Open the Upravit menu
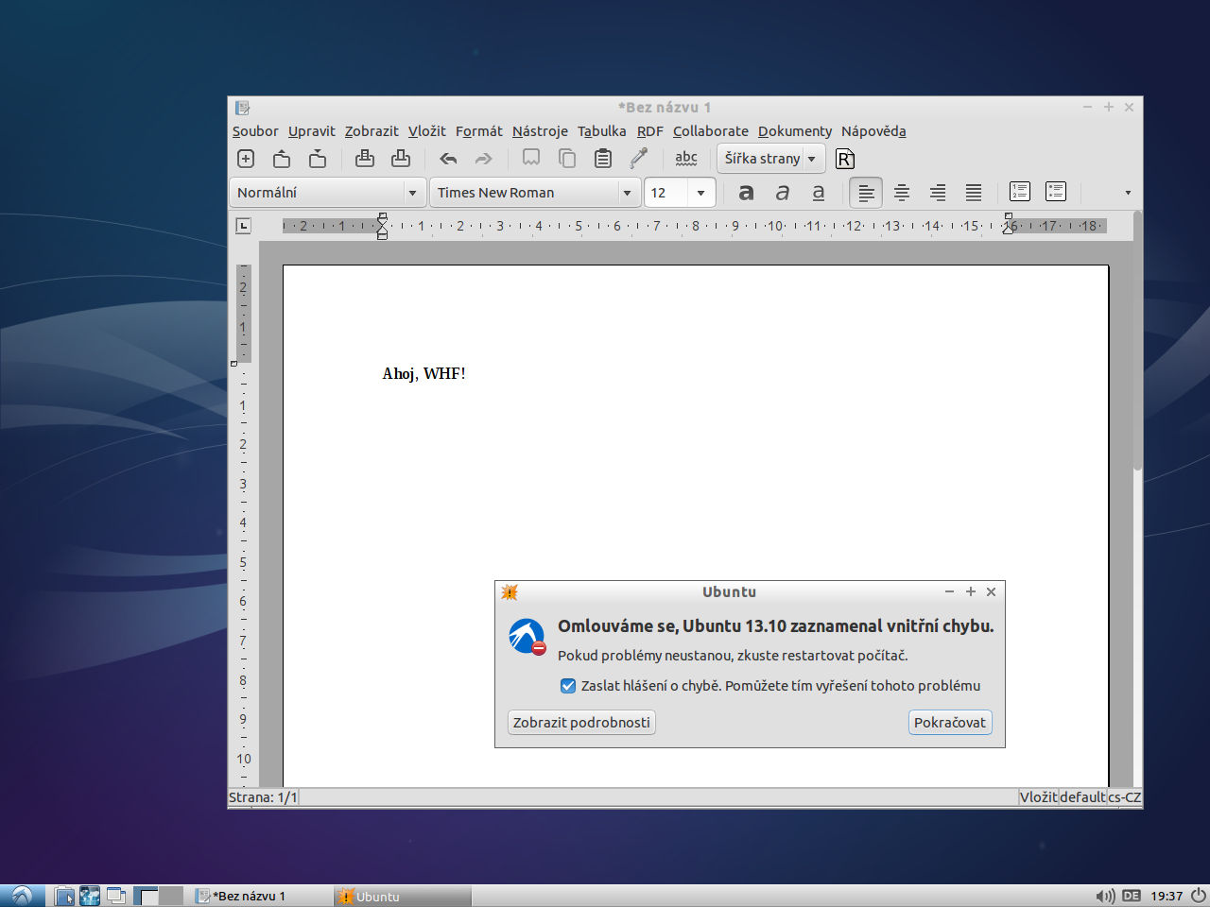 (x=312, y=131)
